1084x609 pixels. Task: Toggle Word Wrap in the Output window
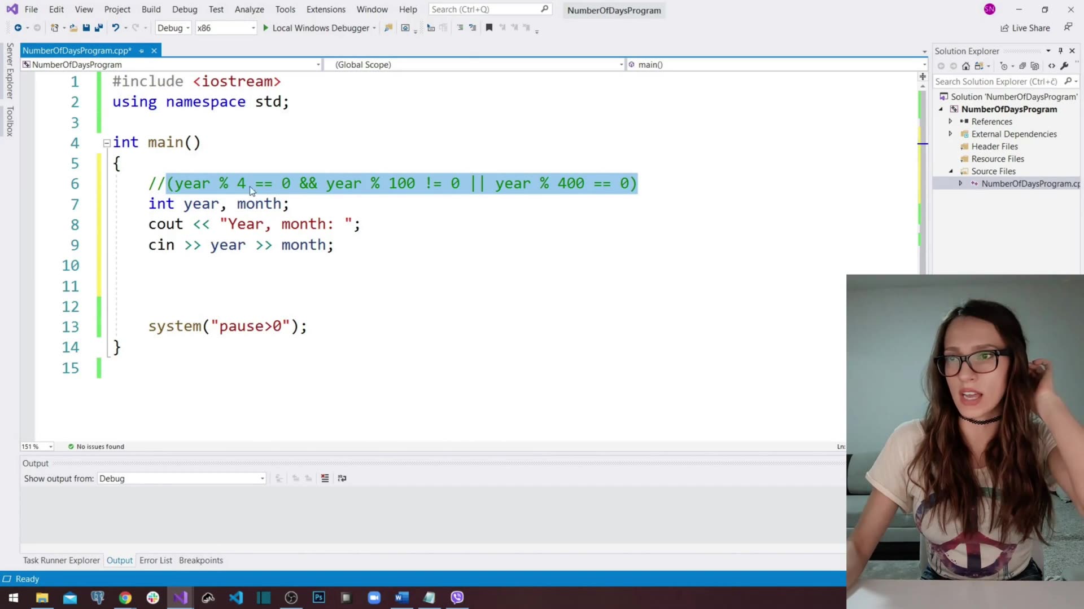coord(342,478)
